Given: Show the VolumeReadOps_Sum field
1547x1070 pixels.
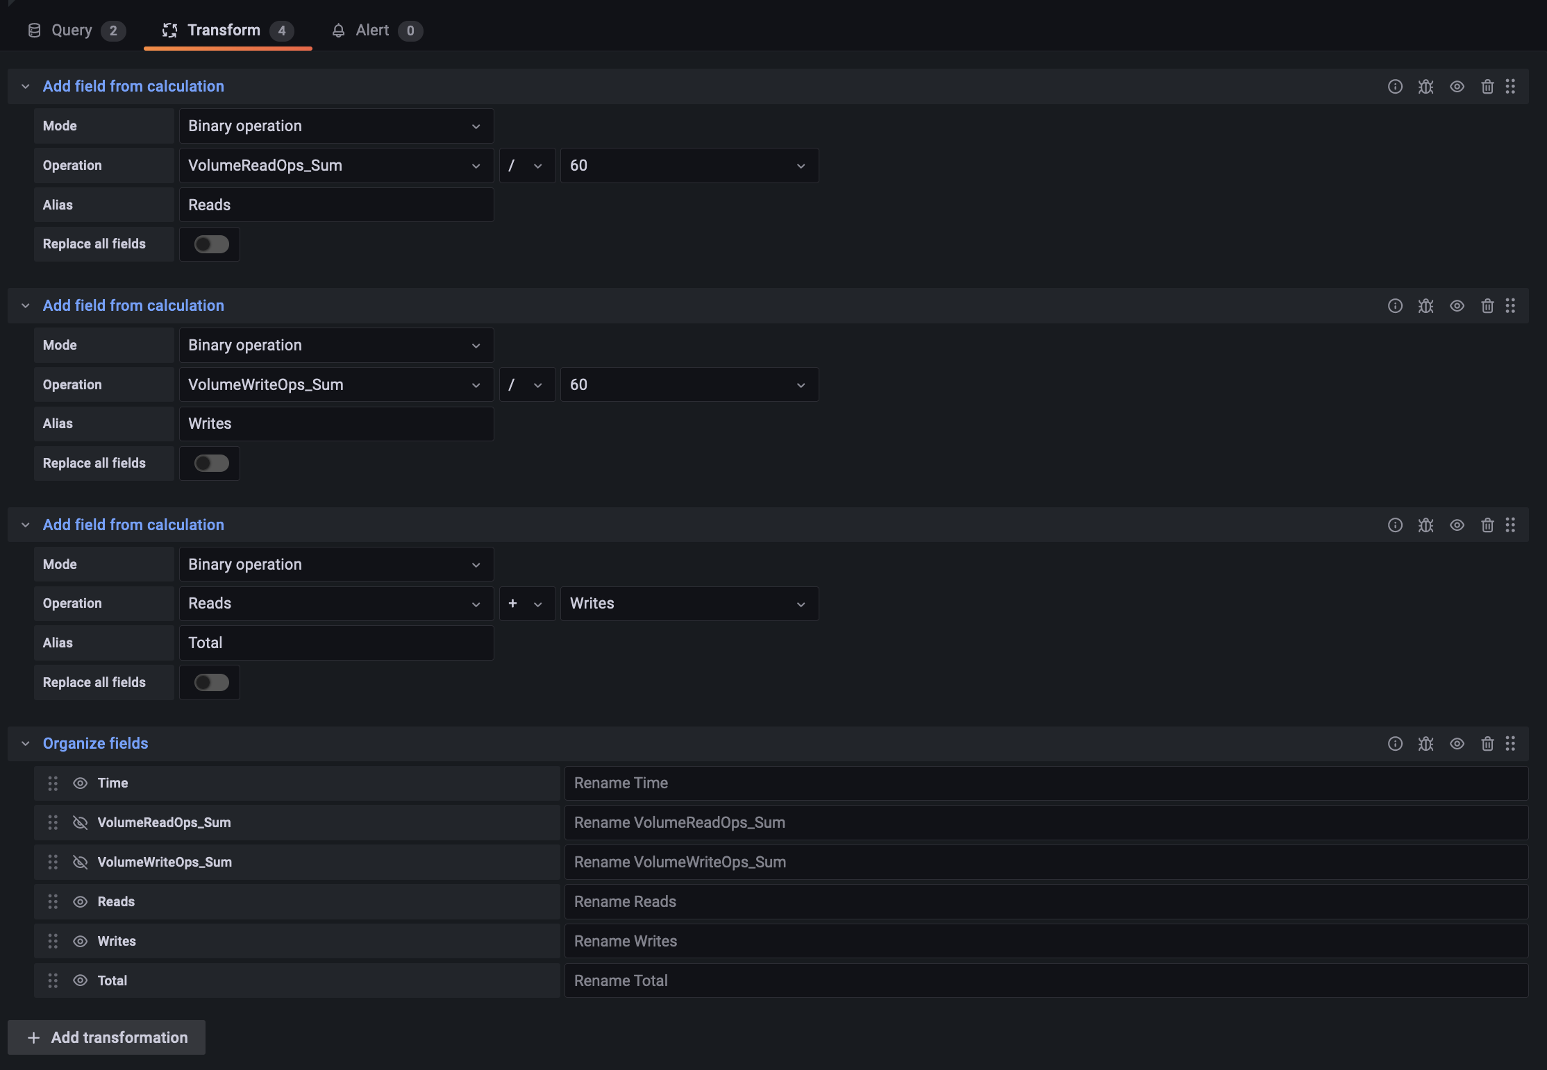Looking at the screenshot, I should (80, 822).
